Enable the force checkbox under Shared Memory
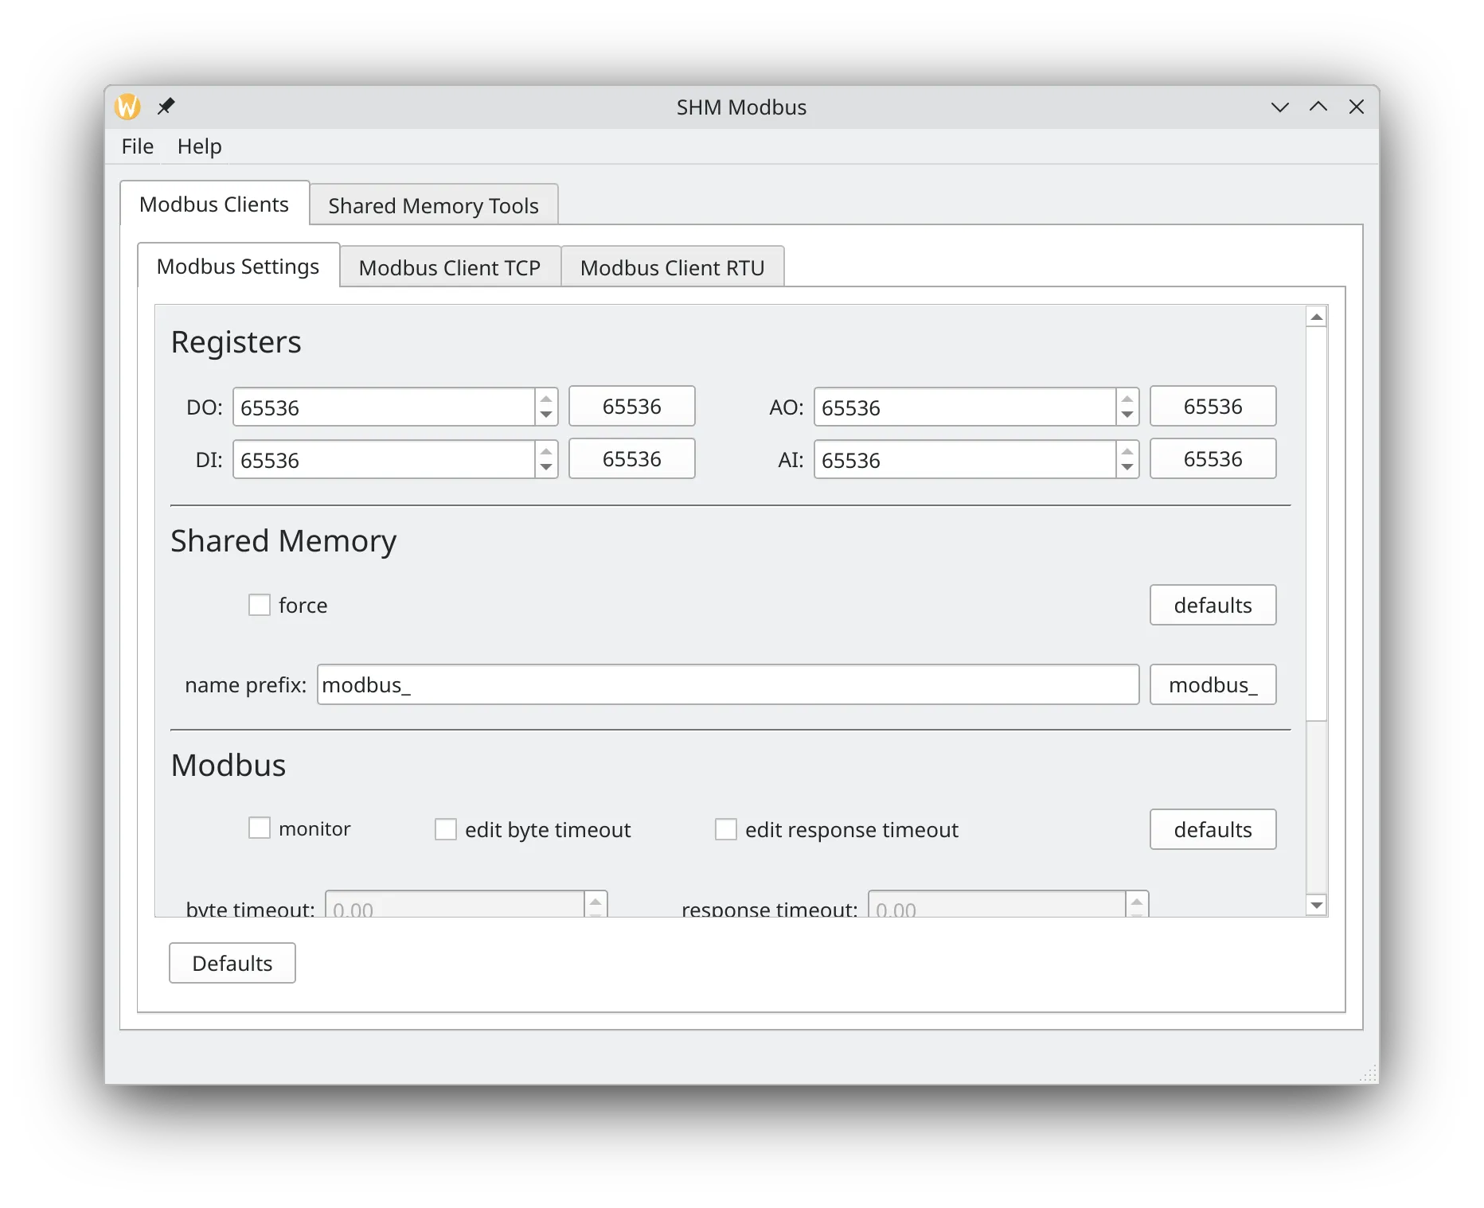Image resolution: width=1484 pixels, height=1208 pixels. pos(260,605)
